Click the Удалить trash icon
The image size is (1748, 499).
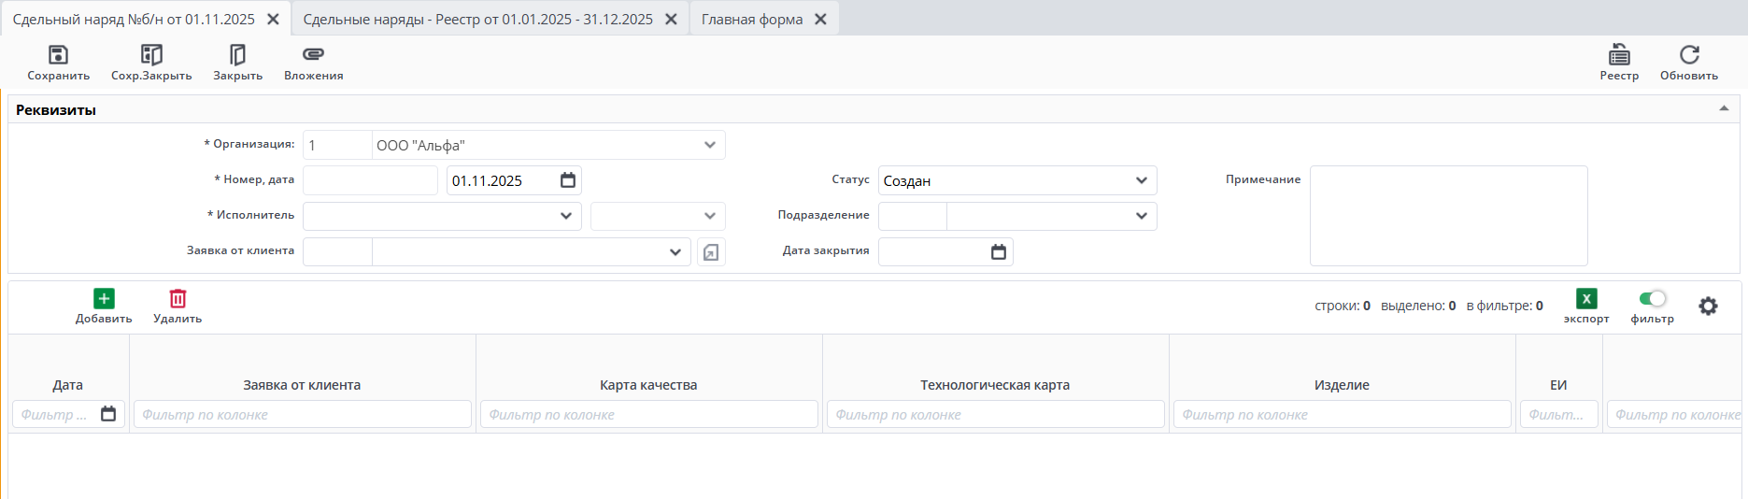[x=178, y=299]
